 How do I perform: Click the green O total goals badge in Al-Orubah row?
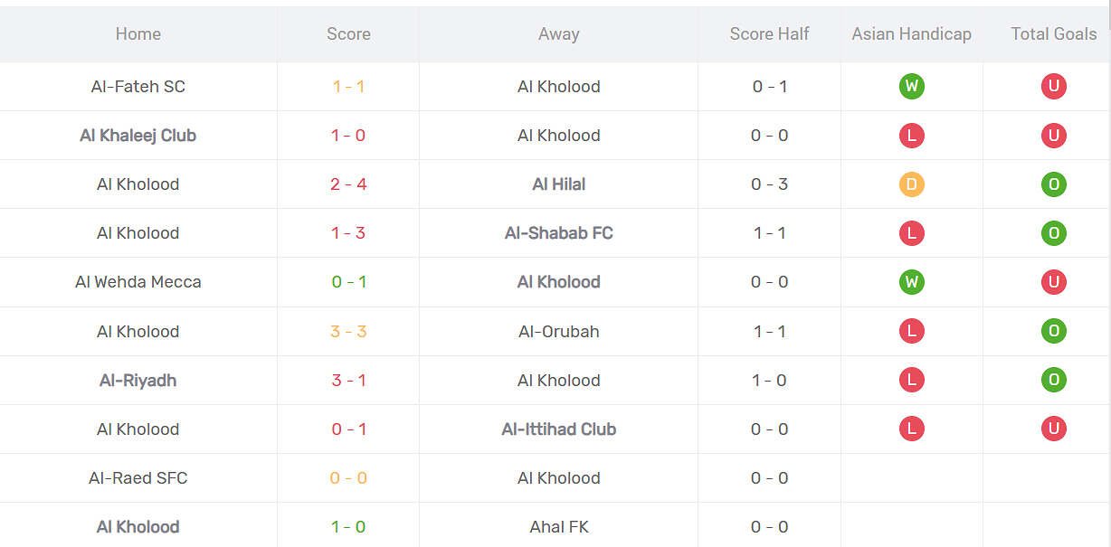[x=1053, y=331]
